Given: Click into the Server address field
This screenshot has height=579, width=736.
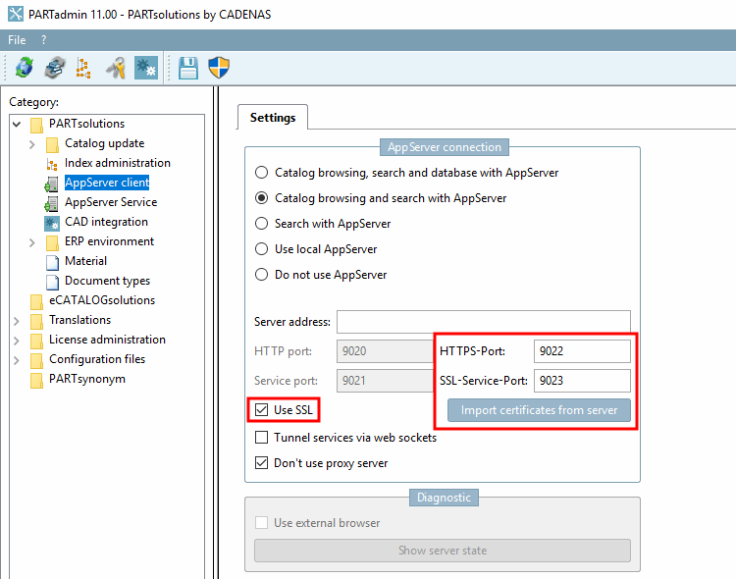Looking at the screenshot, I should (484, 322).
